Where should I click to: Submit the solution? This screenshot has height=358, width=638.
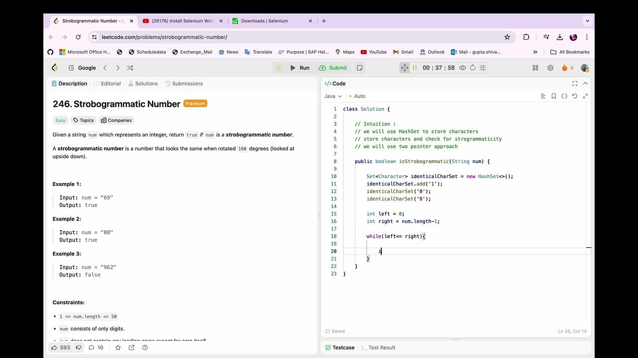333,68
